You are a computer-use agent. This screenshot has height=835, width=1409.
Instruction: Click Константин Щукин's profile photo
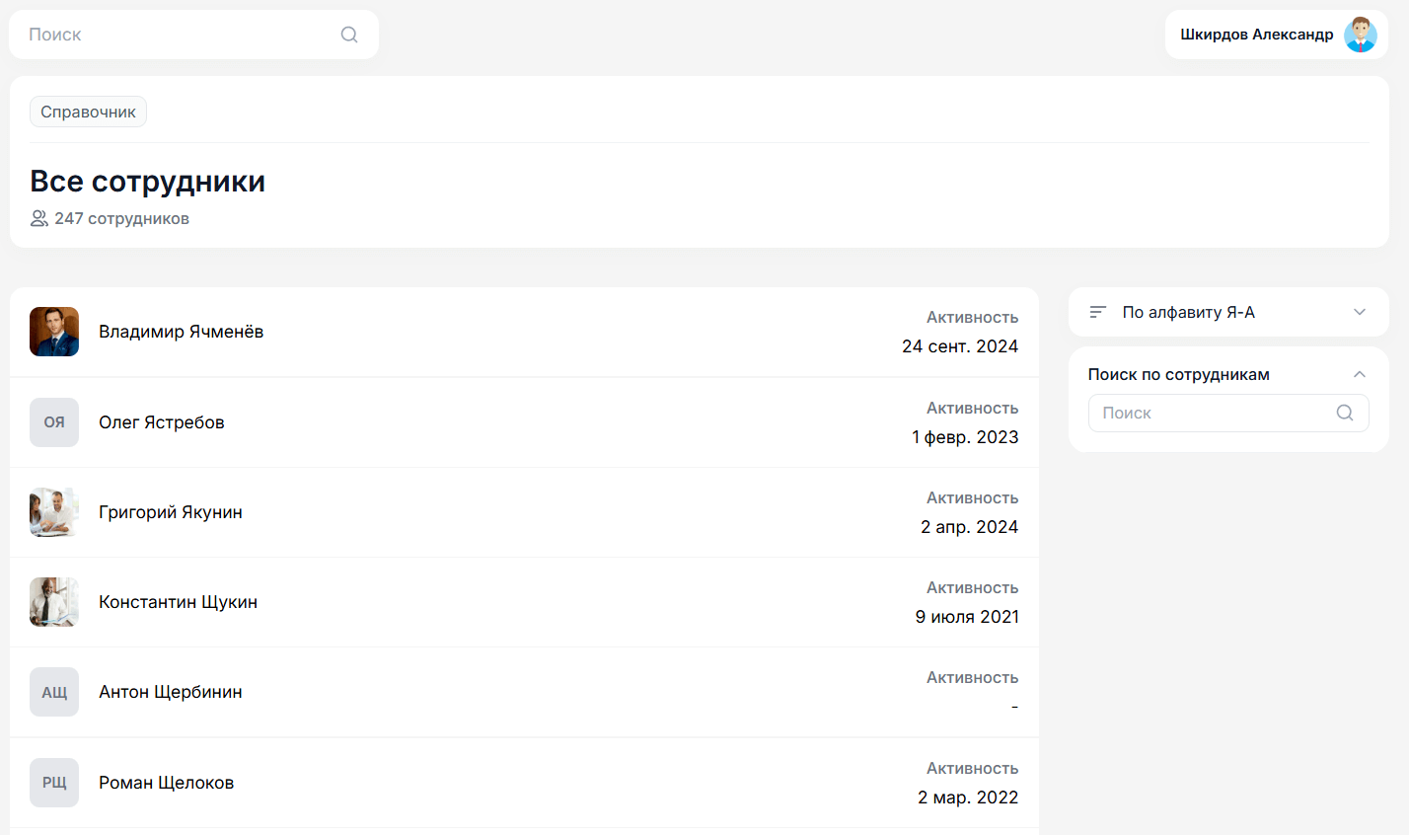[54, 602]
